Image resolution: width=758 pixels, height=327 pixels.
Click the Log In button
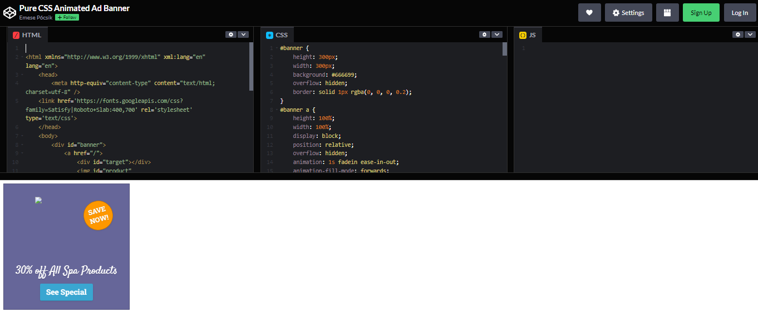740,13
